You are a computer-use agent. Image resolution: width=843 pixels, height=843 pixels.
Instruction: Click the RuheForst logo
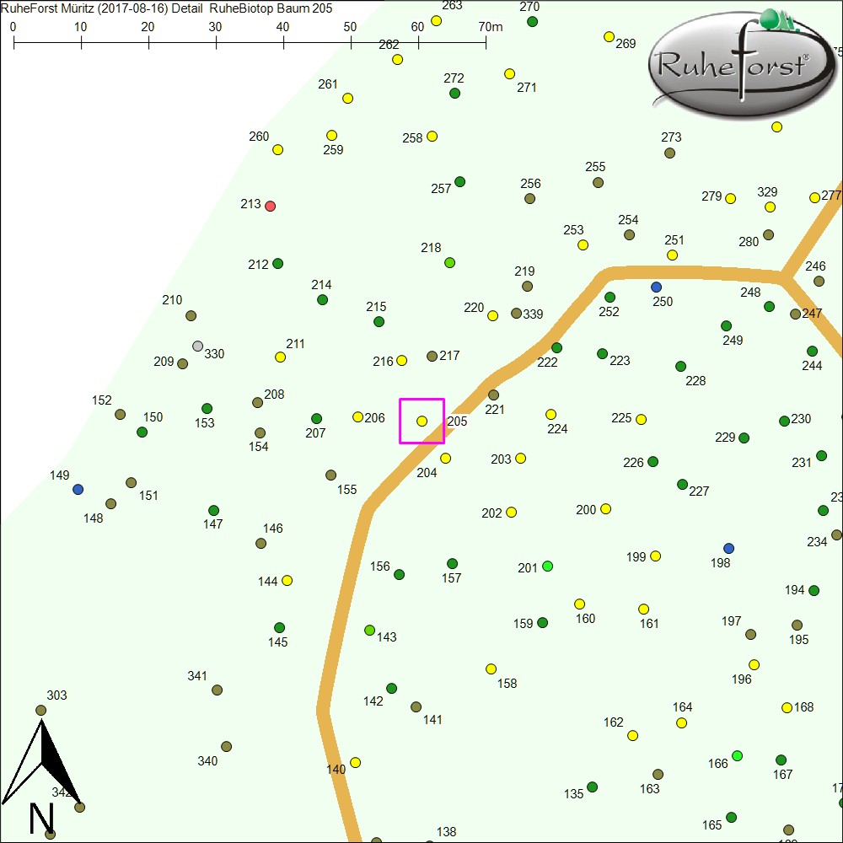coord(738,64)
